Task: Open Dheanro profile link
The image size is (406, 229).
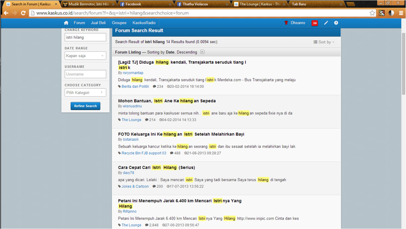Action: 298,23
